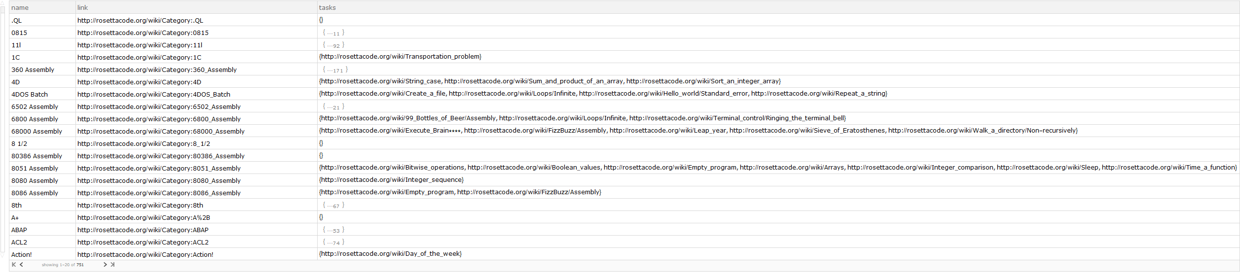Image resolution: width=1240 pixels, height=279 pixels.
Task: Click the Integer_sequence tasks cell for 8080 Assembly
Action: pyautogui.click(x=778, y=180)
